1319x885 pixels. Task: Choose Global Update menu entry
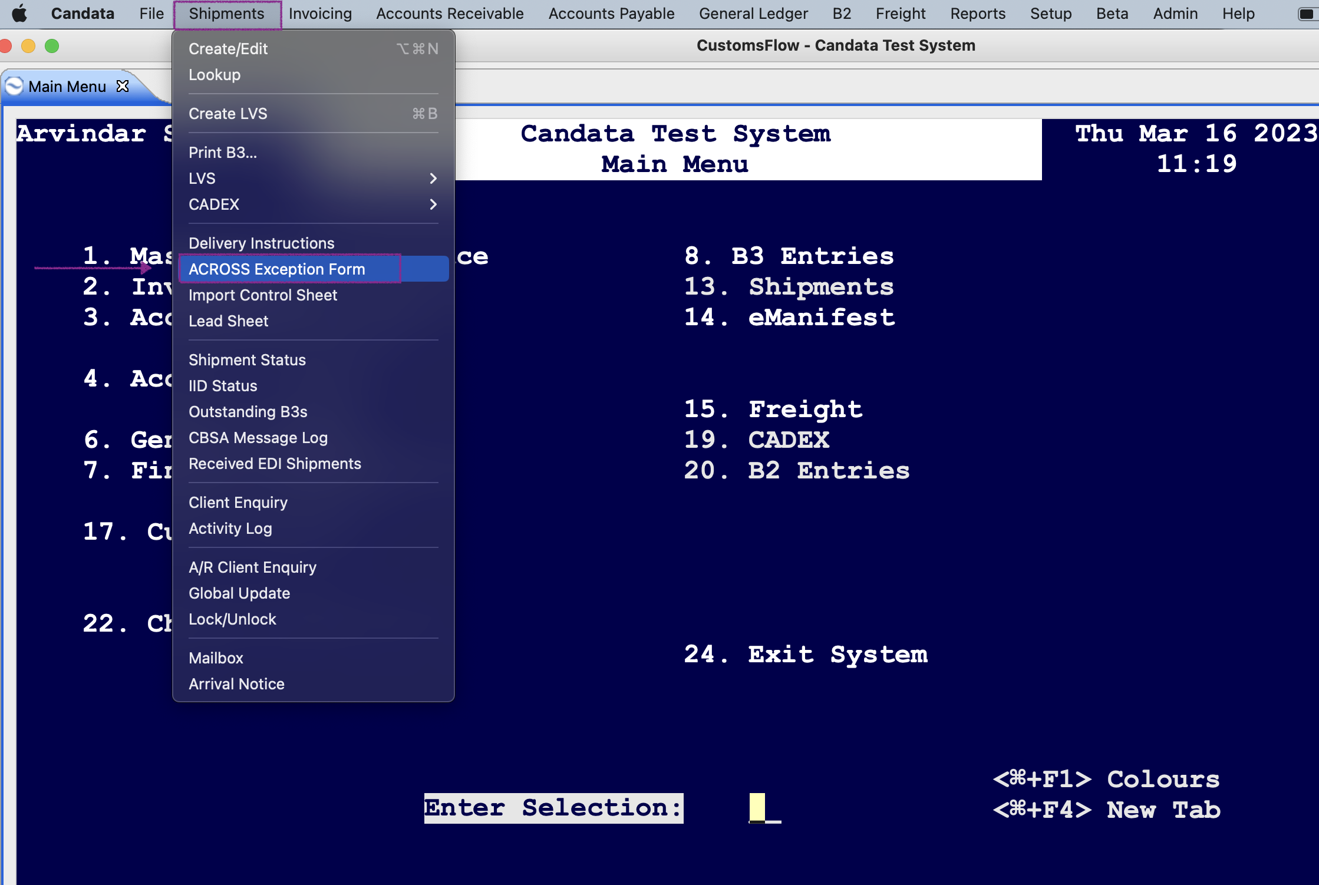pos(313,593)
